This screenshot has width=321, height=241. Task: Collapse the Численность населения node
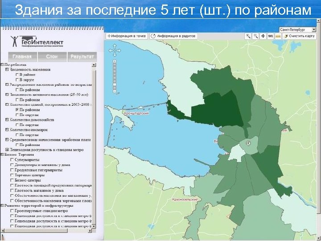(x=7, y=70)
